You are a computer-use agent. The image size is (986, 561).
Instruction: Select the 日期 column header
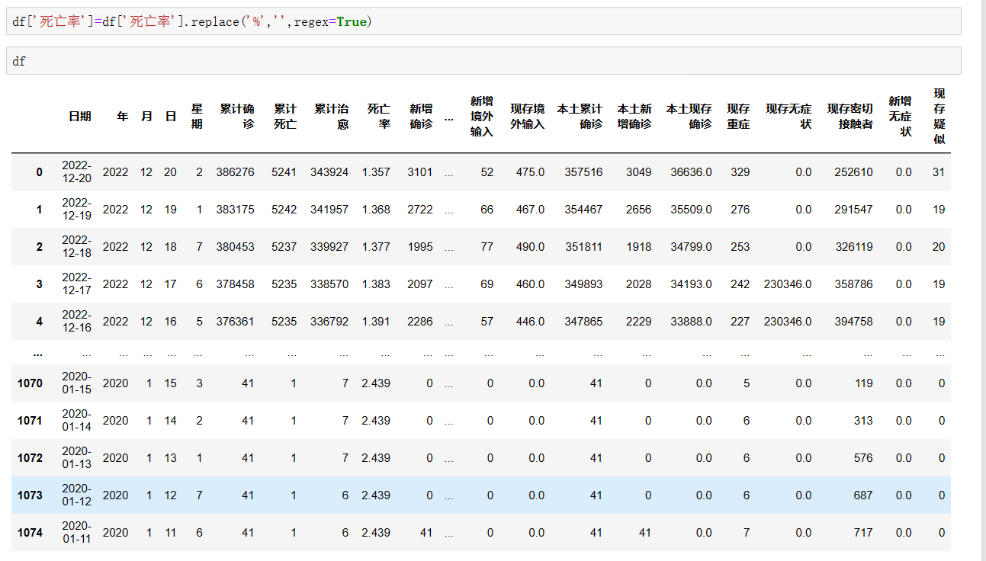(79, 116)
